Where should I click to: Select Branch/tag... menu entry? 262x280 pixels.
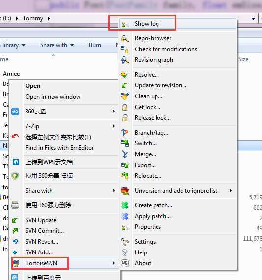coord(178,133)
